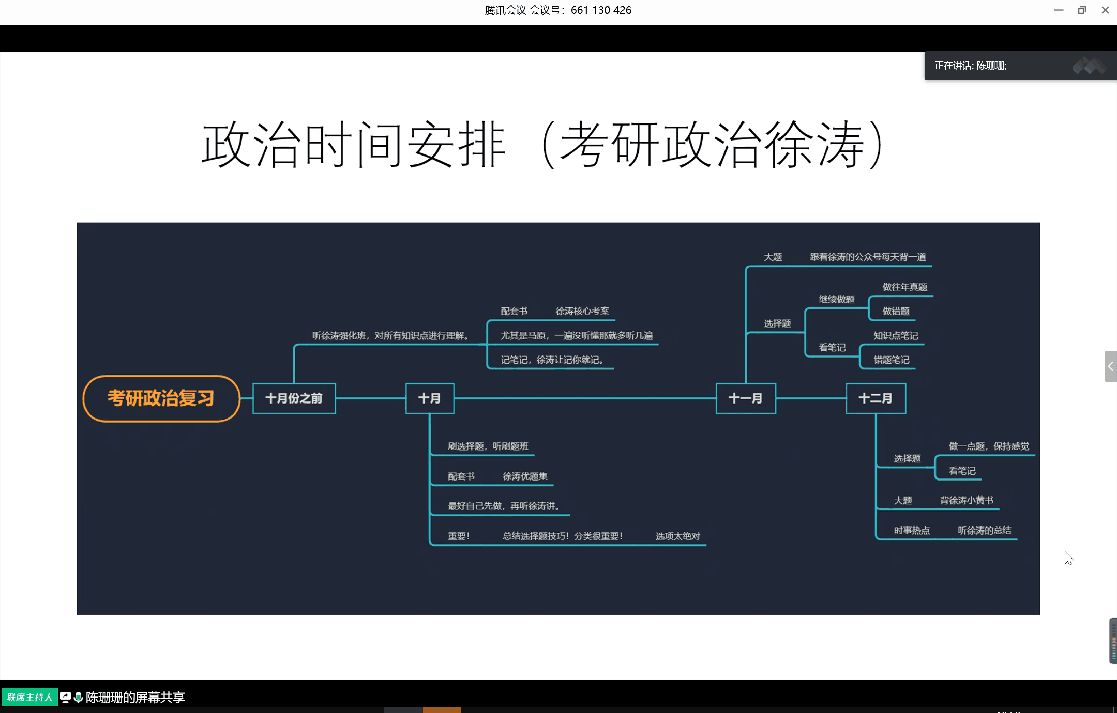
Task: Select the 十一月 mind map node
Action: click(745, 398)
